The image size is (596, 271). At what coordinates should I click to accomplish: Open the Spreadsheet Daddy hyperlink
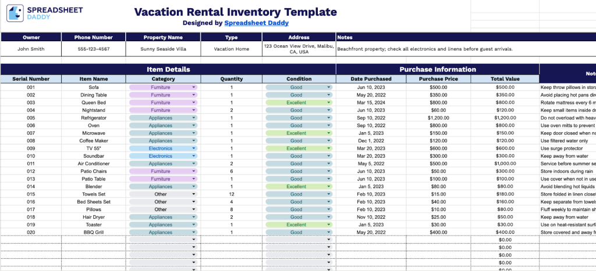257,23
